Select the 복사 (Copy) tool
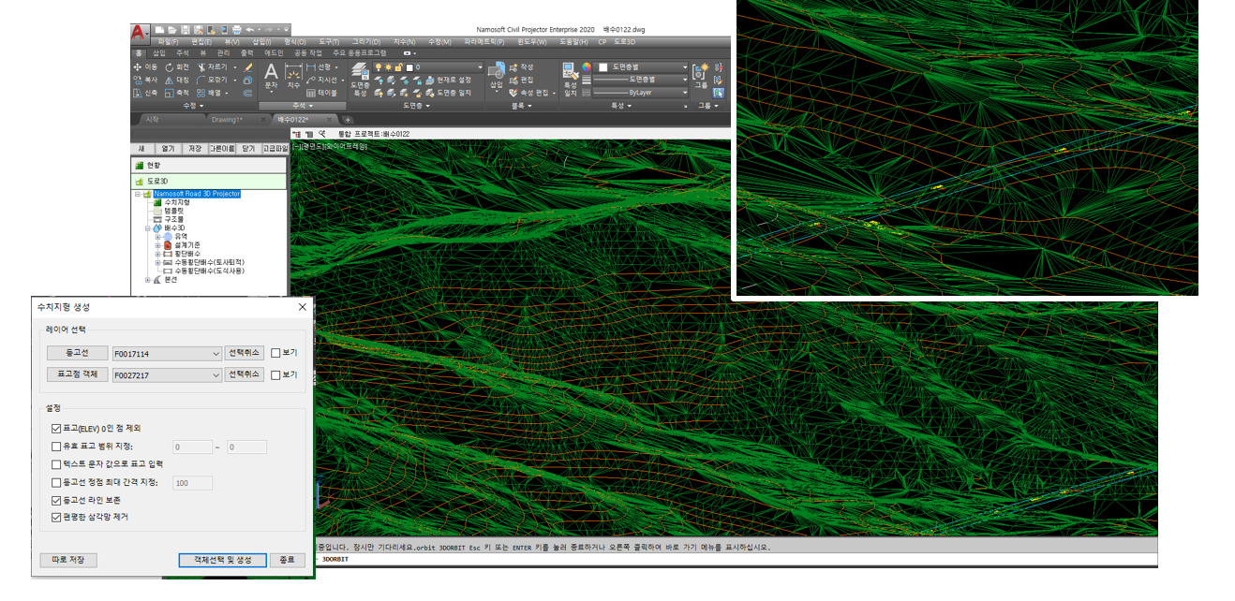The width and height of the screenshot is (1235, 601). 145,81
